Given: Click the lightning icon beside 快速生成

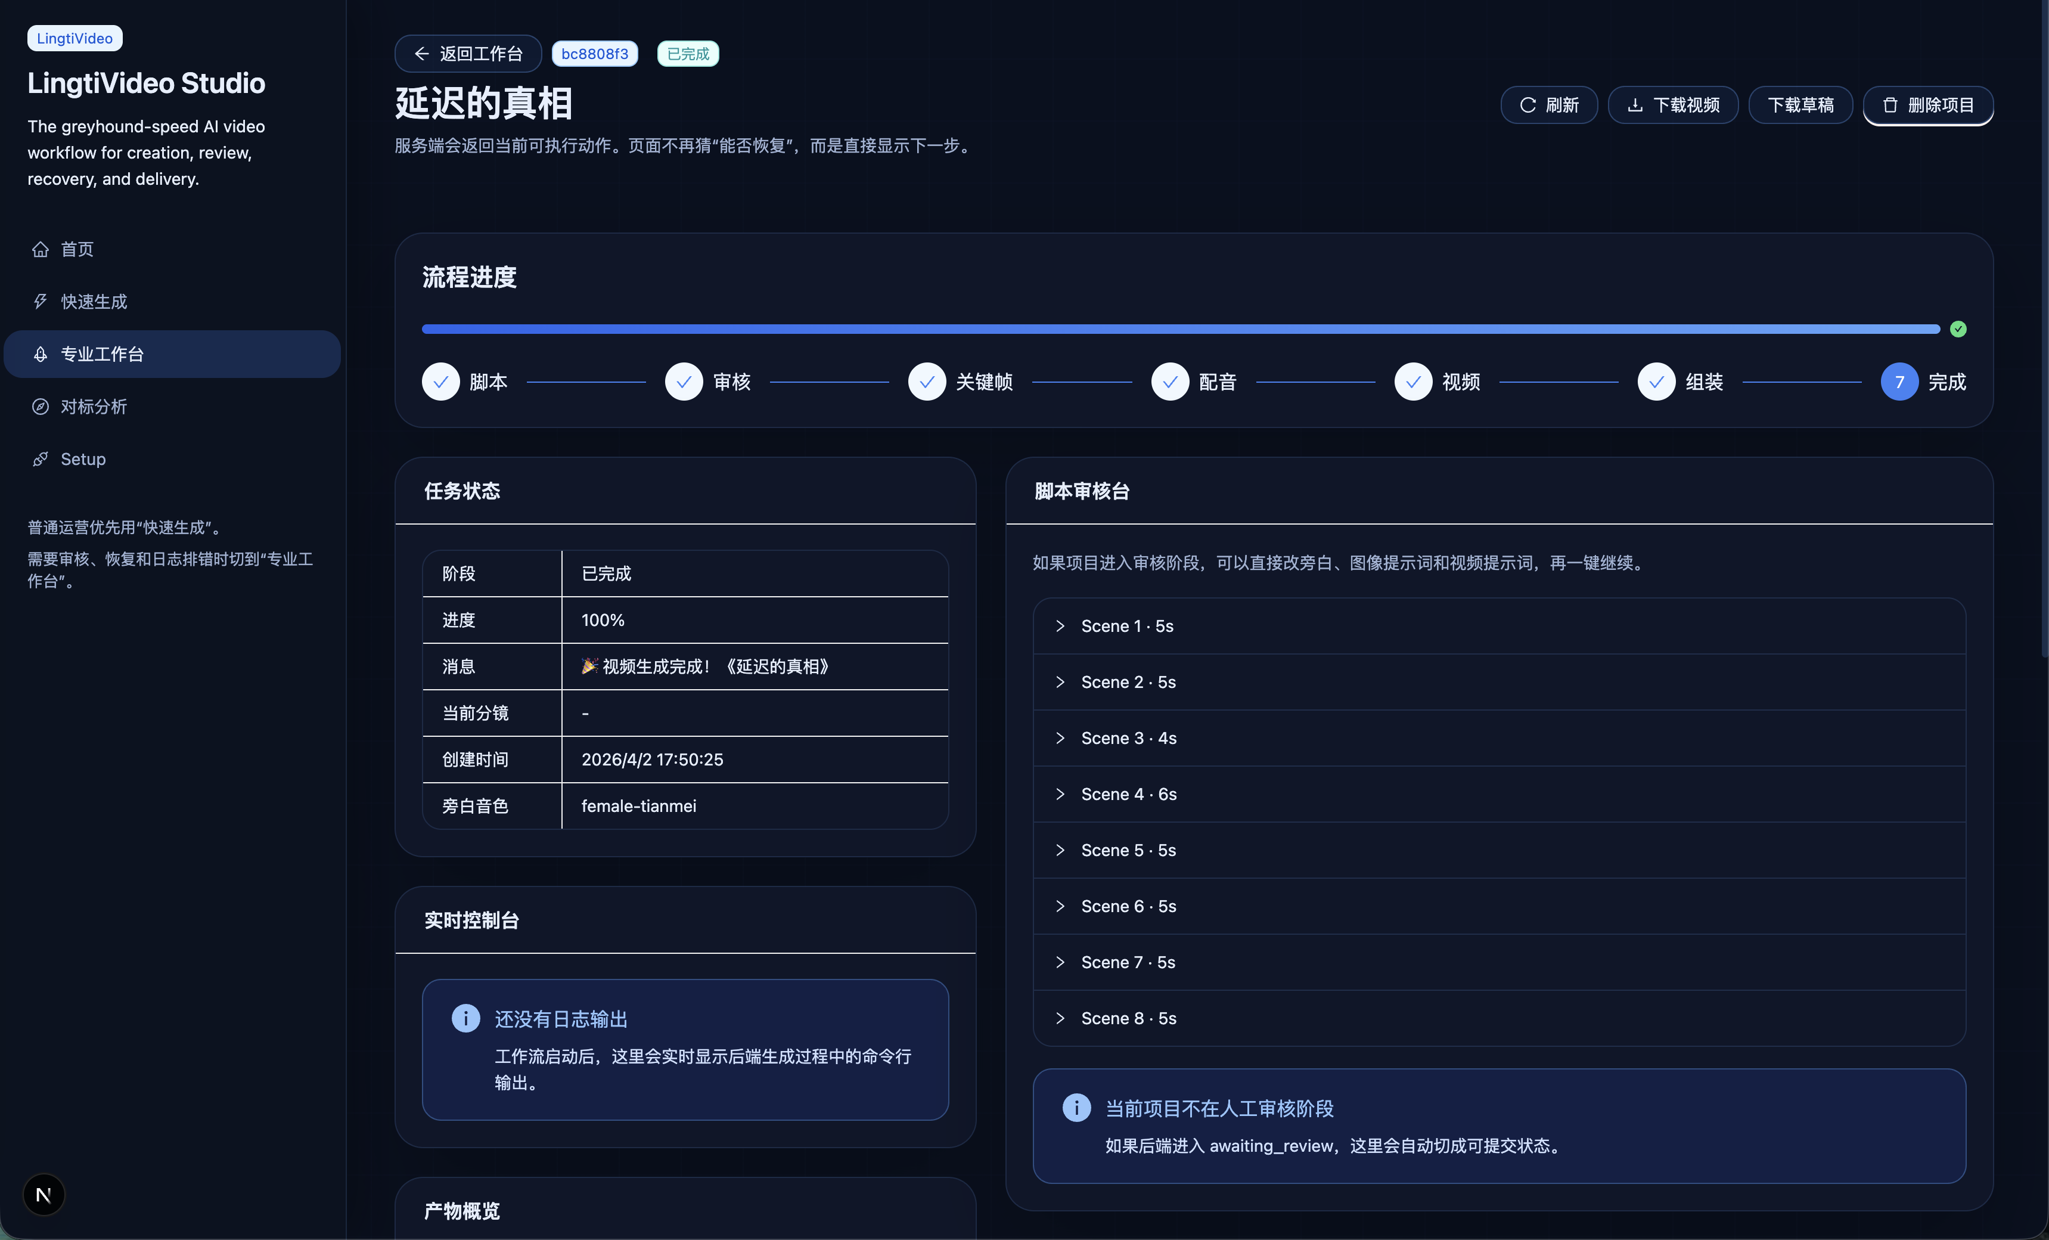Looking at the screenshot, I should coord(40,302).
